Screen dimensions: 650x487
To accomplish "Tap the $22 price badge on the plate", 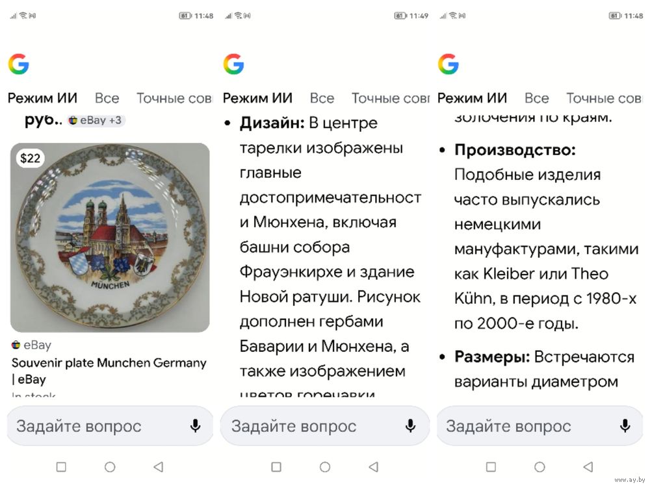I will pos(30,158).
